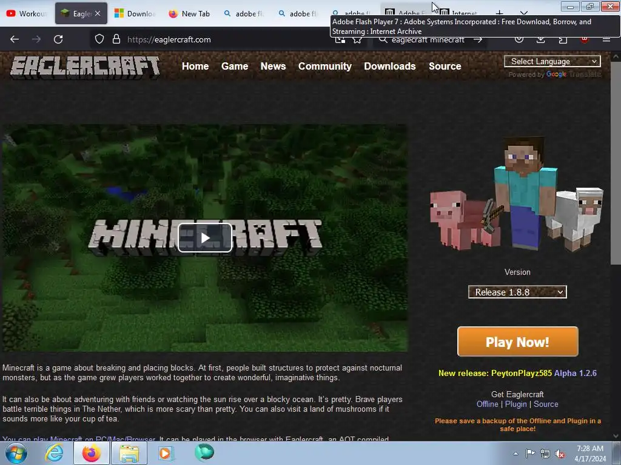Open Windows Explorer folder taskbar icon

[x=129, y=453]
